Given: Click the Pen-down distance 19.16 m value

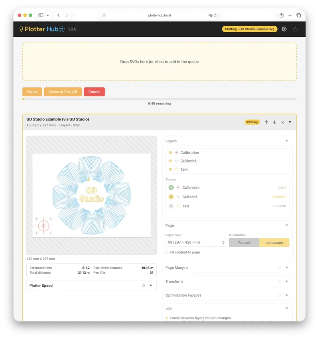Looking at the screenshot, I should pyautogui.click(x=148, y=268).
